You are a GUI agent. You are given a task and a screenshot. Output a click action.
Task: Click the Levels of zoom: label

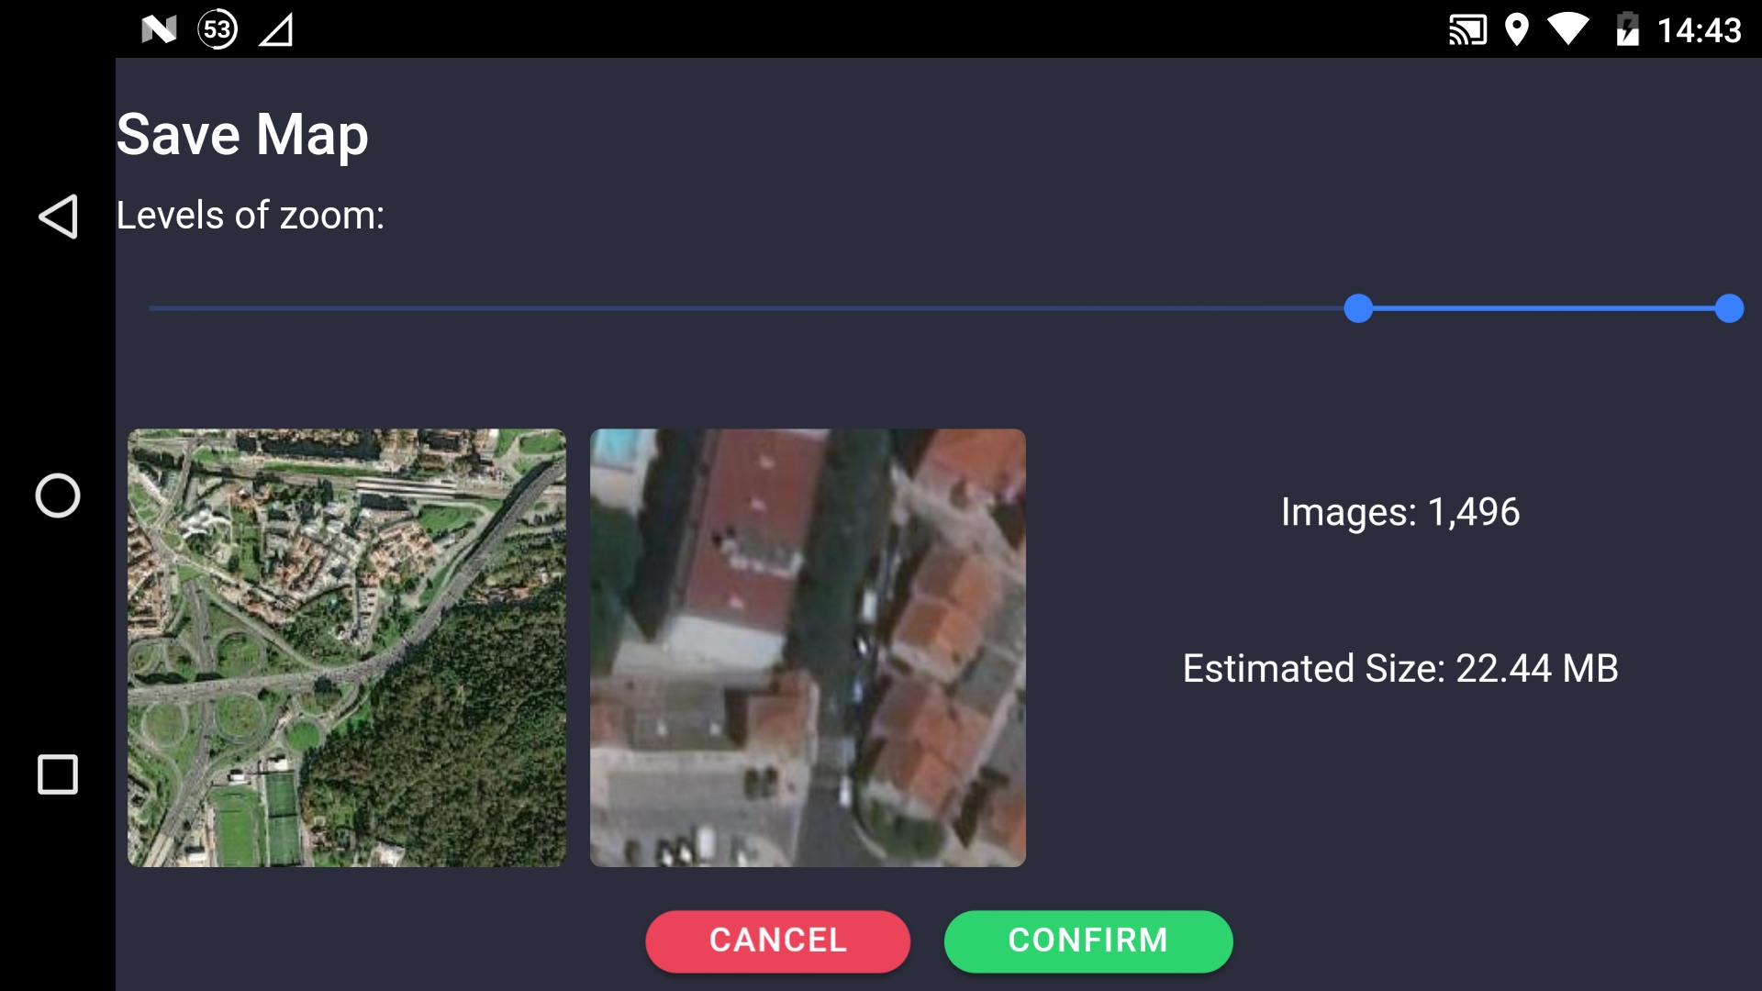tap(251, 216)
